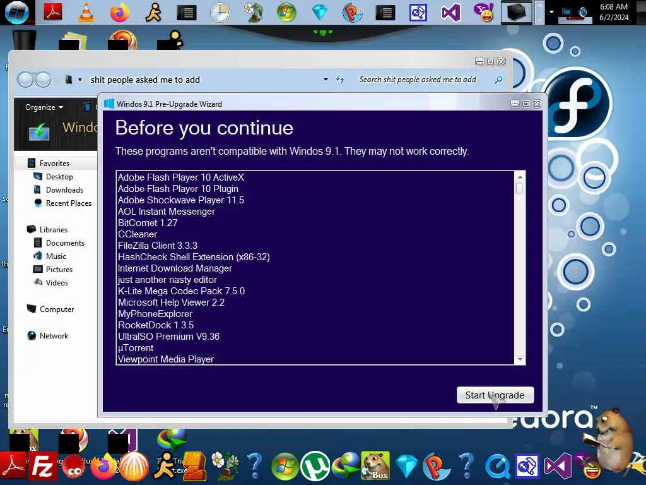Click the Explorer search field
Viewport: 646px width, 485px height.
coord(418,80)
